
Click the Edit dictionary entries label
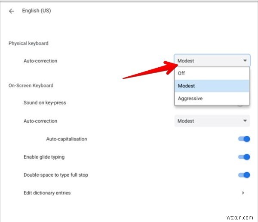tap(47, 193)
